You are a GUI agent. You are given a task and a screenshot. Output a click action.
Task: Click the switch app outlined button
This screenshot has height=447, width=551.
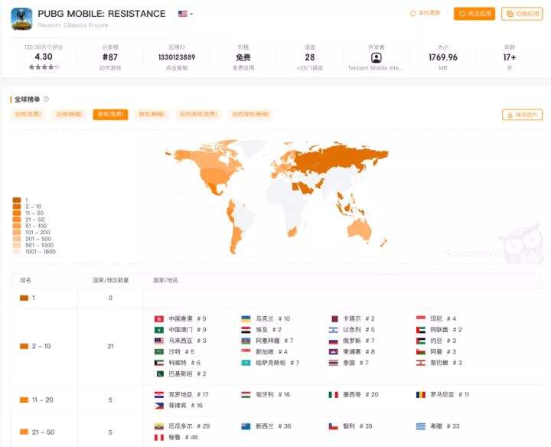(x=522, y=14)
